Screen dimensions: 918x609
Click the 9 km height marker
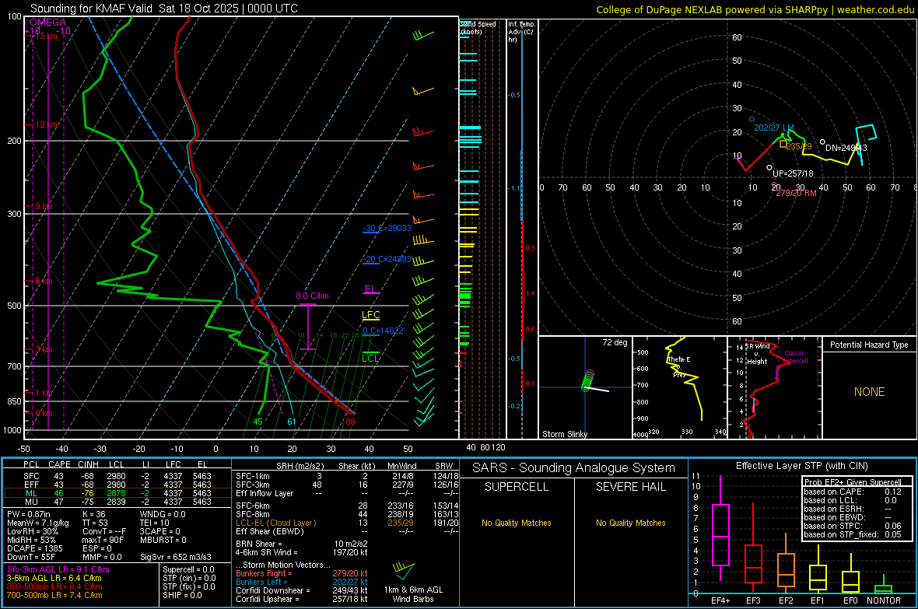(x=44, y=206)
